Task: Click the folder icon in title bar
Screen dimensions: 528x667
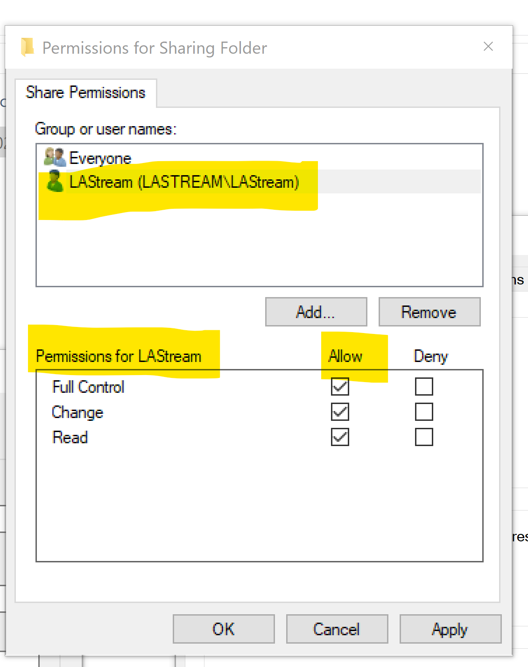Action: click(28, 47)
